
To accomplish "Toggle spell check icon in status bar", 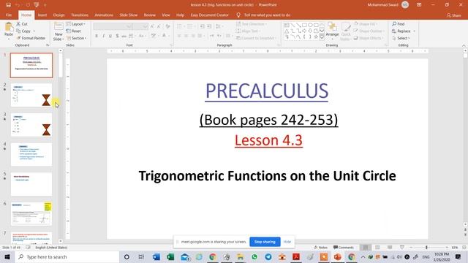I will pos(28,248).
